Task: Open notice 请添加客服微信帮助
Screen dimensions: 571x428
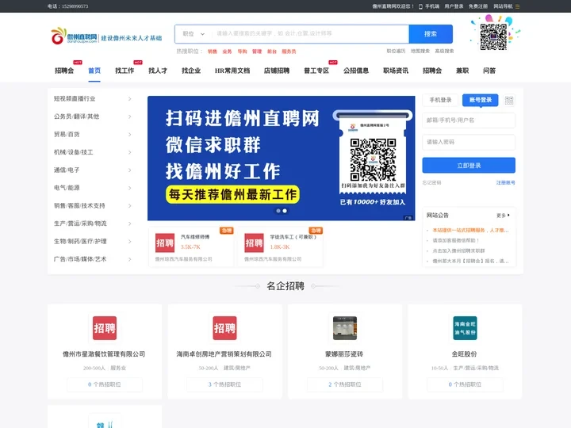Action: 455,241
